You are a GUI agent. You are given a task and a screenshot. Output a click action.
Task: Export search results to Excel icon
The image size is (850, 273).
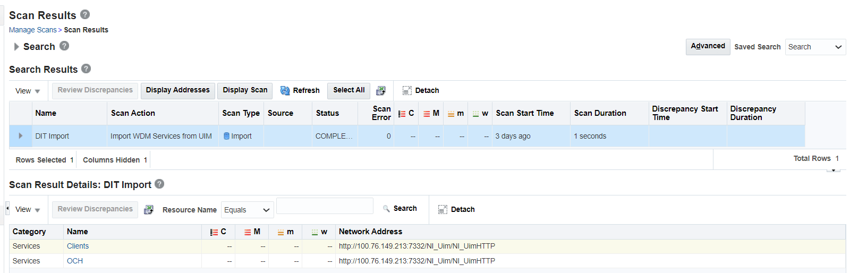tap(381, 90)
